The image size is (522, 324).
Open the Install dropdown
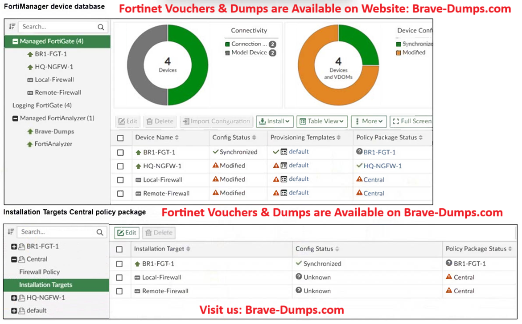pos(274,121)
